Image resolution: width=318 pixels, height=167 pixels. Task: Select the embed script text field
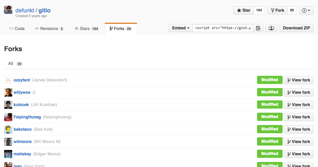pyautogui.click(x=223, y=28)
